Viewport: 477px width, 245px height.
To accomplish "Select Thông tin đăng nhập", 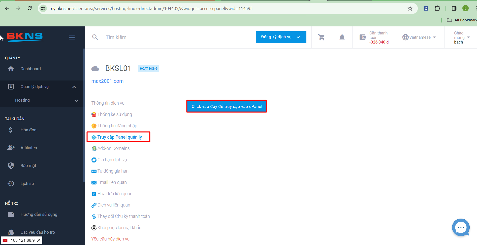I will point(114,126).
